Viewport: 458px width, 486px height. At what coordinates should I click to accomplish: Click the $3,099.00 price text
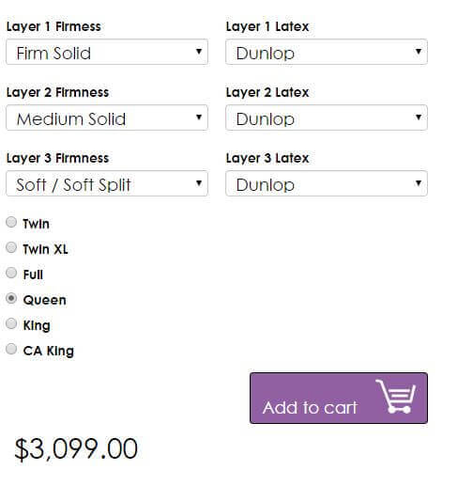pyautogui.click(x=76, y=449)
